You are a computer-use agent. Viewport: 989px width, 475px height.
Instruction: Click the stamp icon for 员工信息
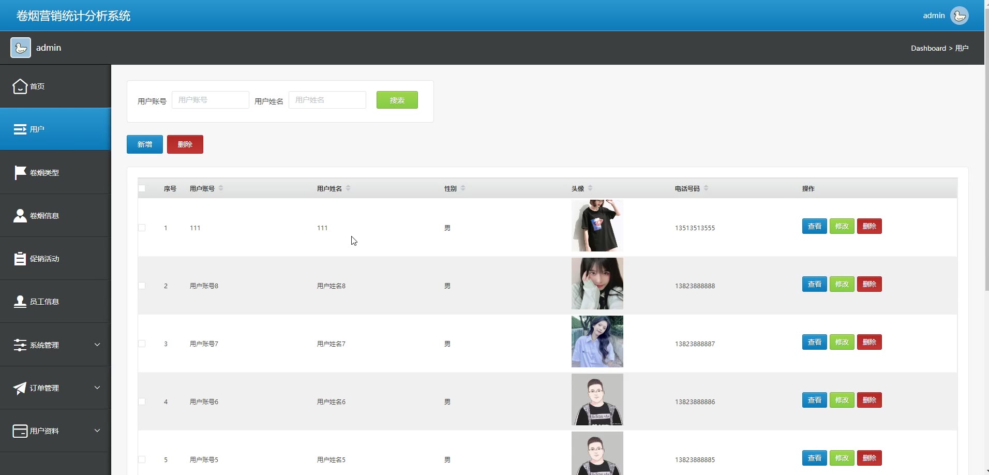(x=20, y=302)
